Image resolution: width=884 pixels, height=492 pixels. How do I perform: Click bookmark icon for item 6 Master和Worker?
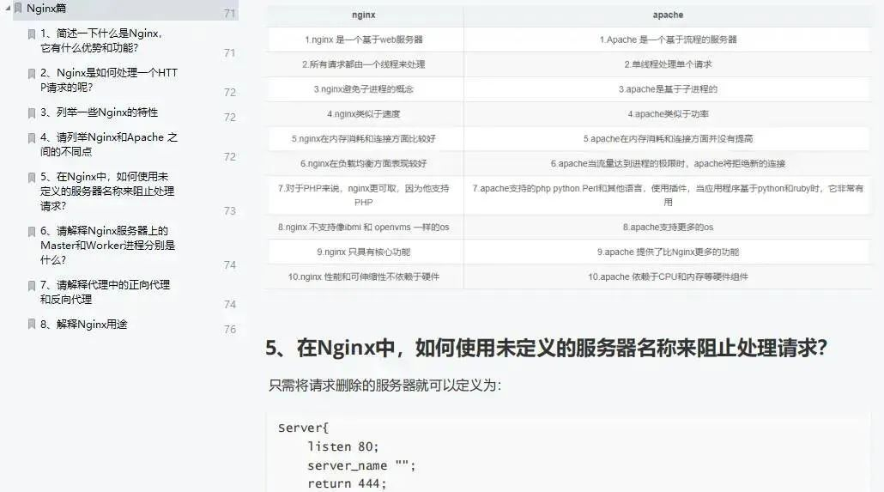[32, 232]
